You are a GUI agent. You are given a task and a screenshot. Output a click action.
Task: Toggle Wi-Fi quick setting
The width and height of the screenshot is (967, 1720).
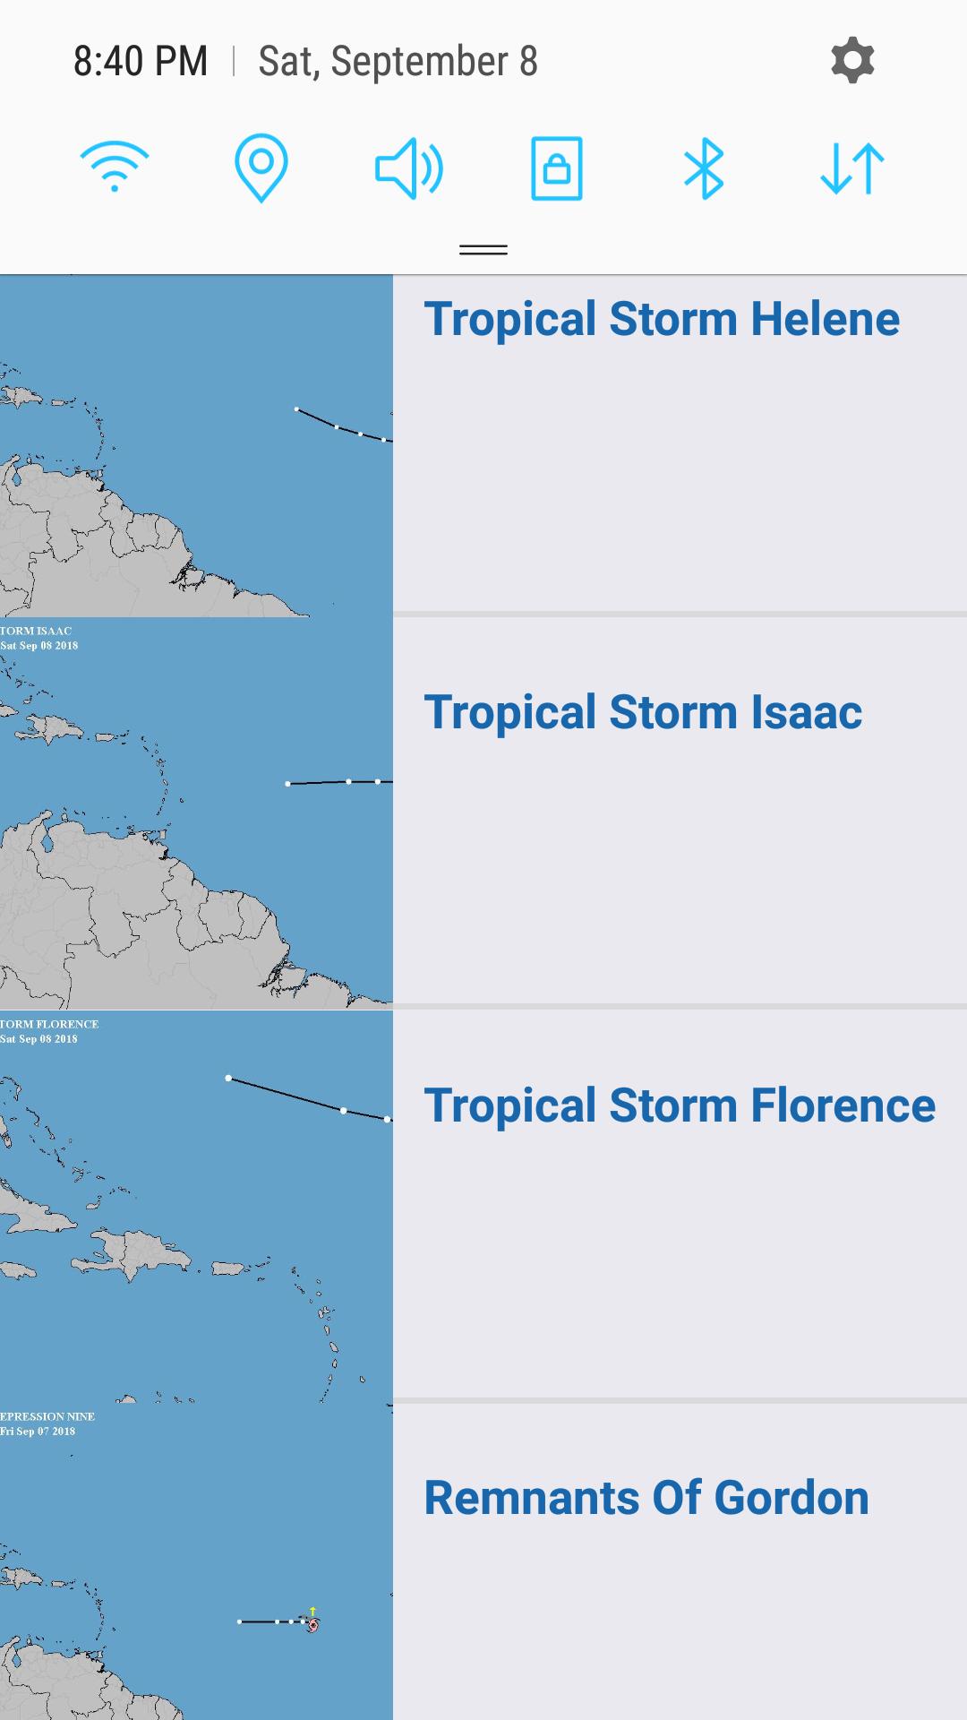pos(115,168)
